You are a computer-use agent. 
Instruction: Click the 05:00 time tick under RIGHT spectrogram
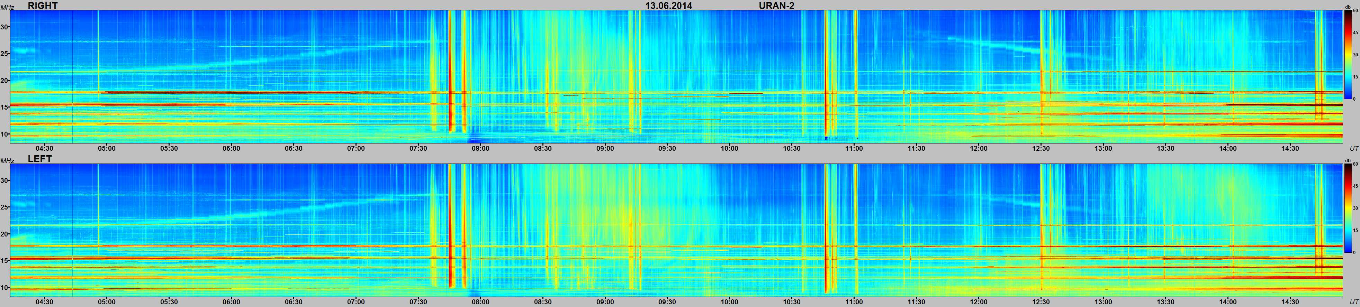point(107,148)
